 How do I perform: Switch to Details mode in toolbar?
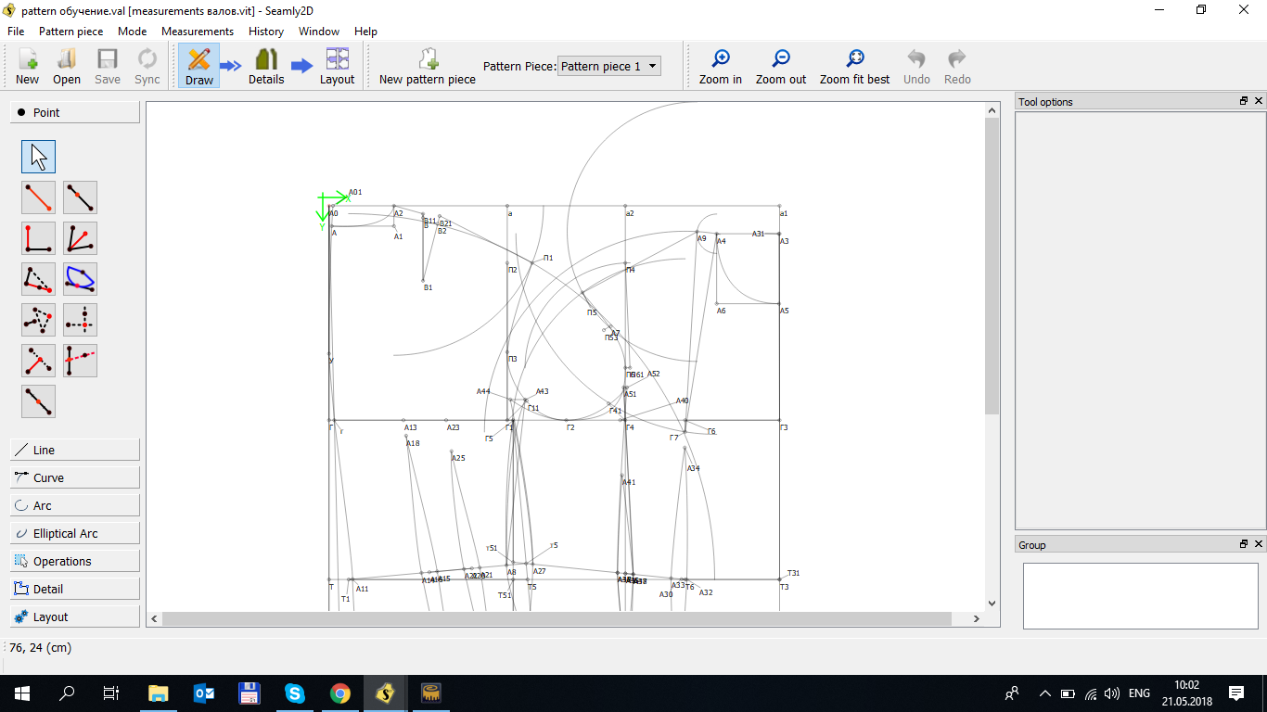tap(266, 66)
